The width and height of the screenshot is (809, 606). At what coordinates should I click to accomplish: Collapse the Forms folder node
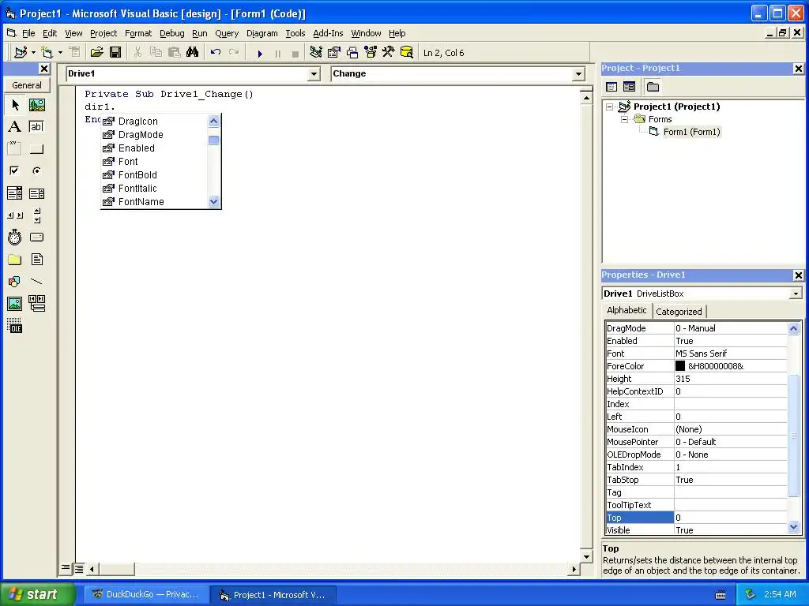[x=624, y=119]
